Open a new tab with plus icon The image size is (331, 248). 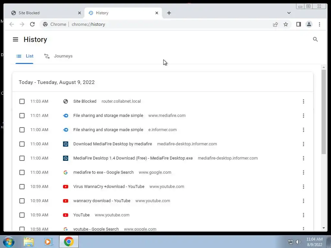[169, 13]
